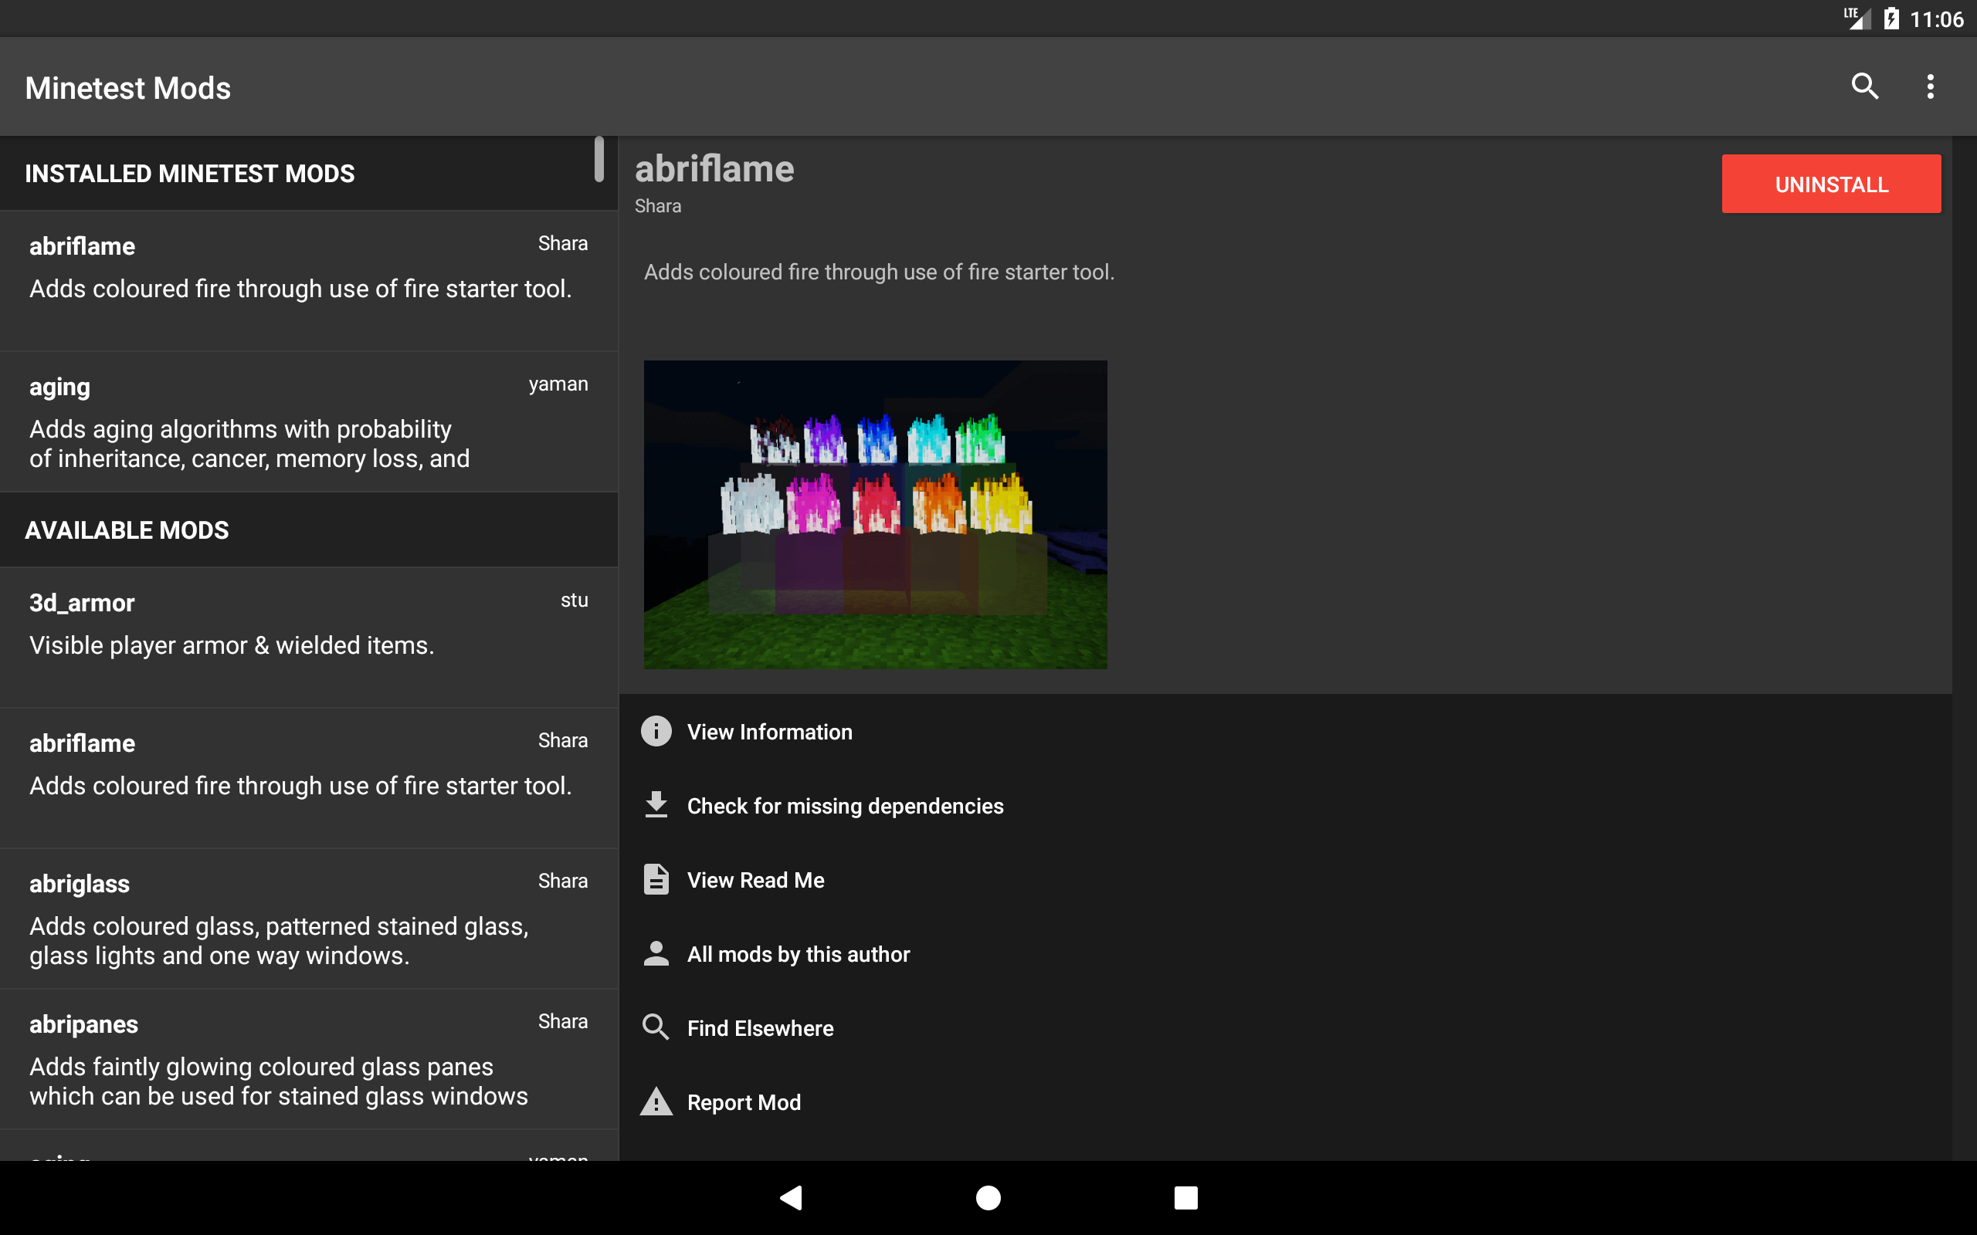The height and width of the screenshot is (1235, 1977).
Task: Tap the battery indicator in status bar
Action: (x=1891, y=18)
